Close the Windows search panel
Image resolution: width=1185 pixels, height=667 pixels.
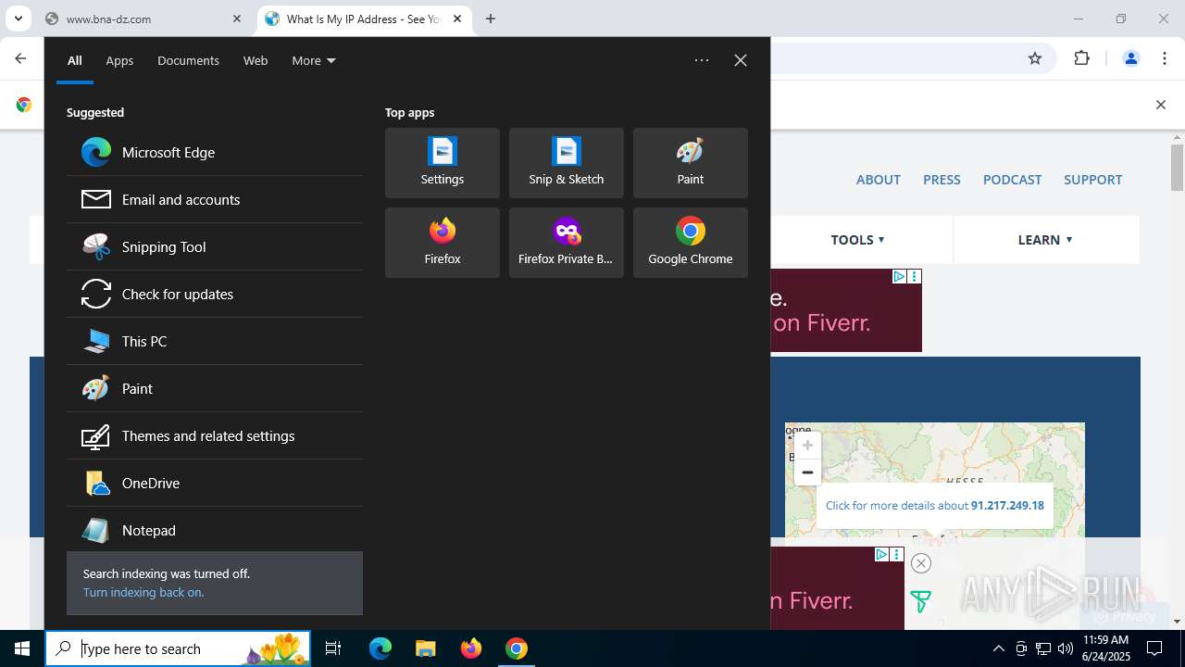pos(741,60)
